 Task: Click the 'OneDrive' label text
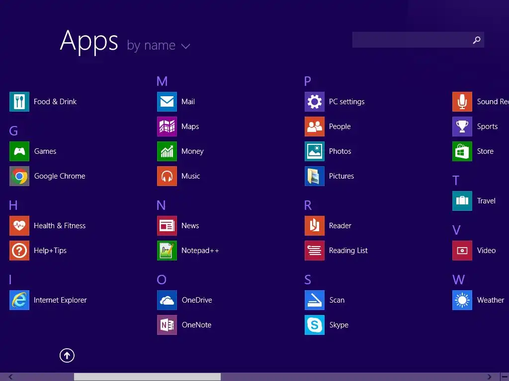197,300
